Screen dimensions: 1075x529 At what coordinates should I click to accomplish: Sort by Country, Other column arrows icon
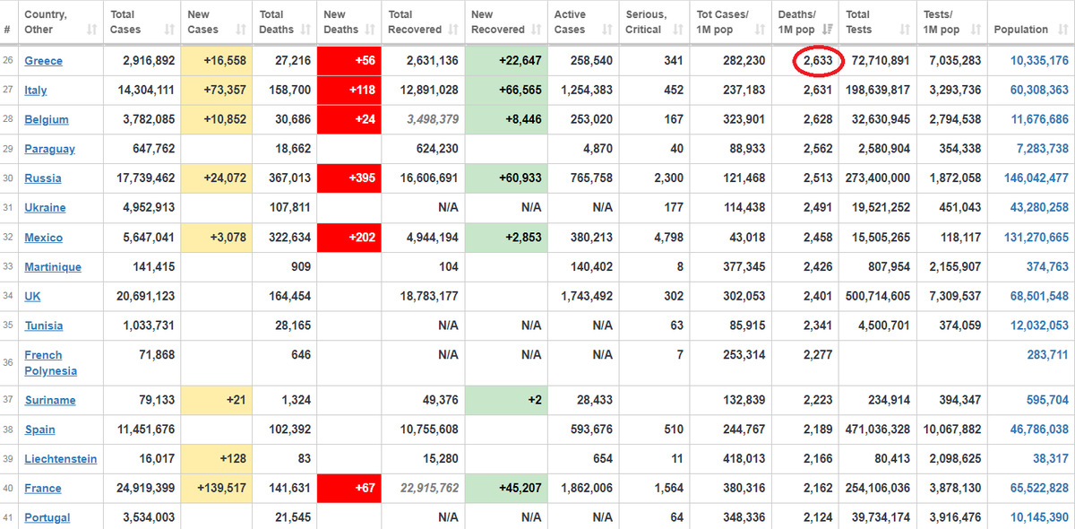point(92,30)
